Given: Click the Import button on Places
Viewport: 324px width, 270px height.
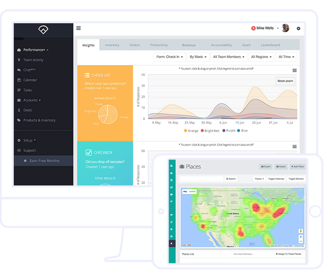Looking at the screenshot, I should point(281,167).
